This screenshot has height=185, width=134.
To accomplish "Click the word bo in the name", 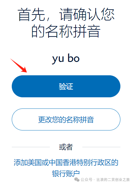I will click(x=74, y=58).
